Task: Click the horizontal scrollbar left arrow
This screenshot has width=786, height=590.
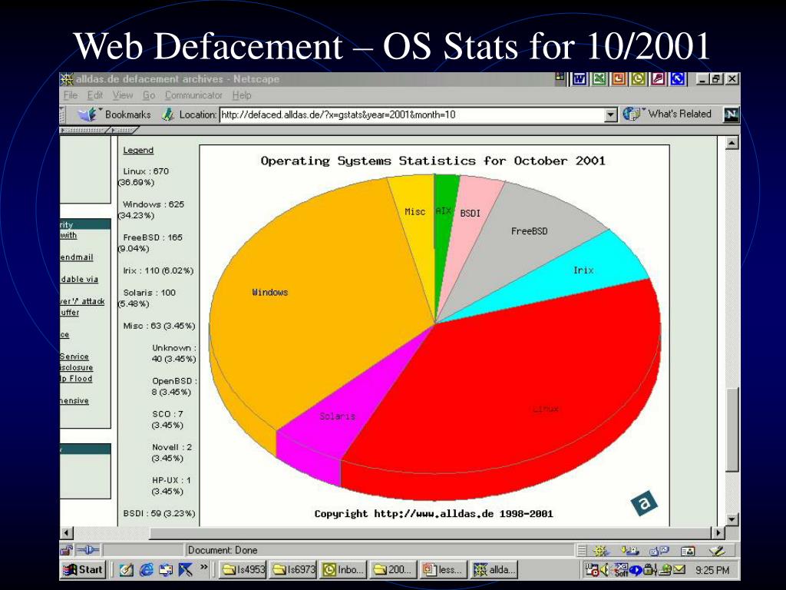Action: point(67,532)
